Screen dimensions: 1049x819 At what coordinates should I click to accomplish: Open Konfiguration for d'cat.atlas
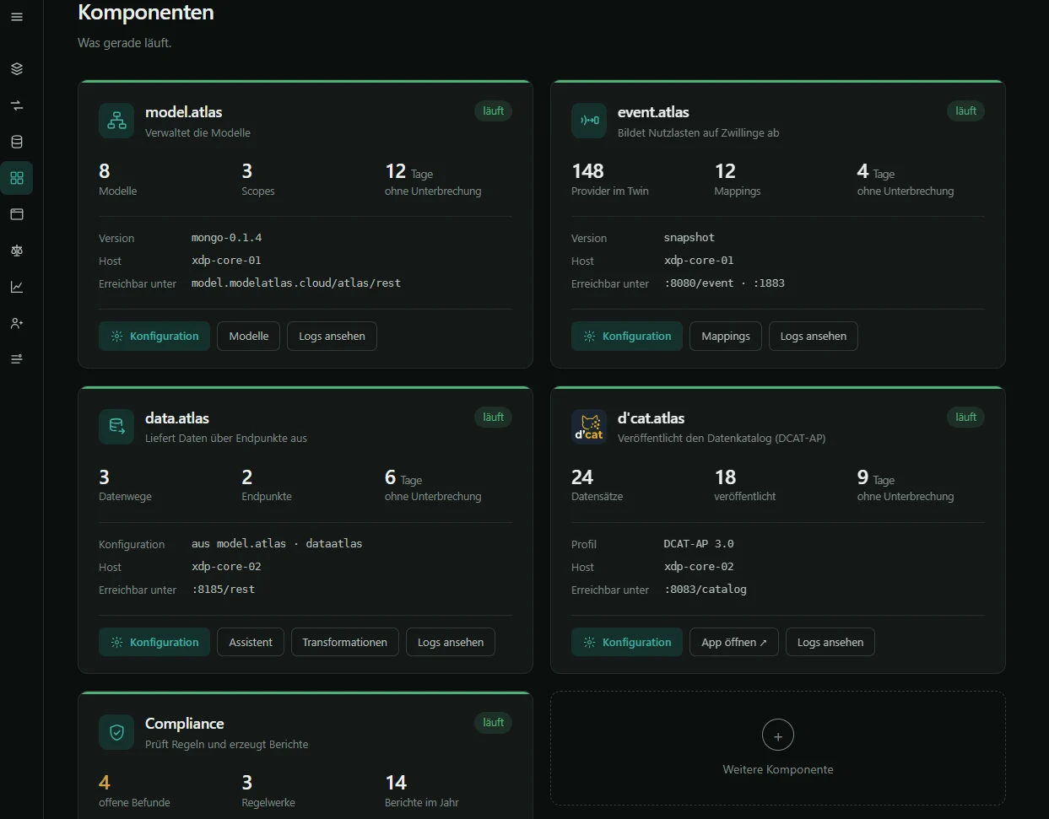click(627, 642)
